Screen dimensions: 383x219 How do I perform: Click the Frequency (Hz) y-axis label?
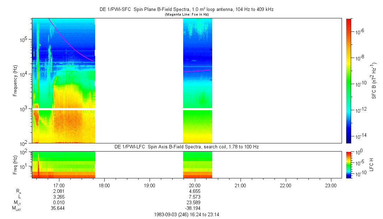click(15, 81)
